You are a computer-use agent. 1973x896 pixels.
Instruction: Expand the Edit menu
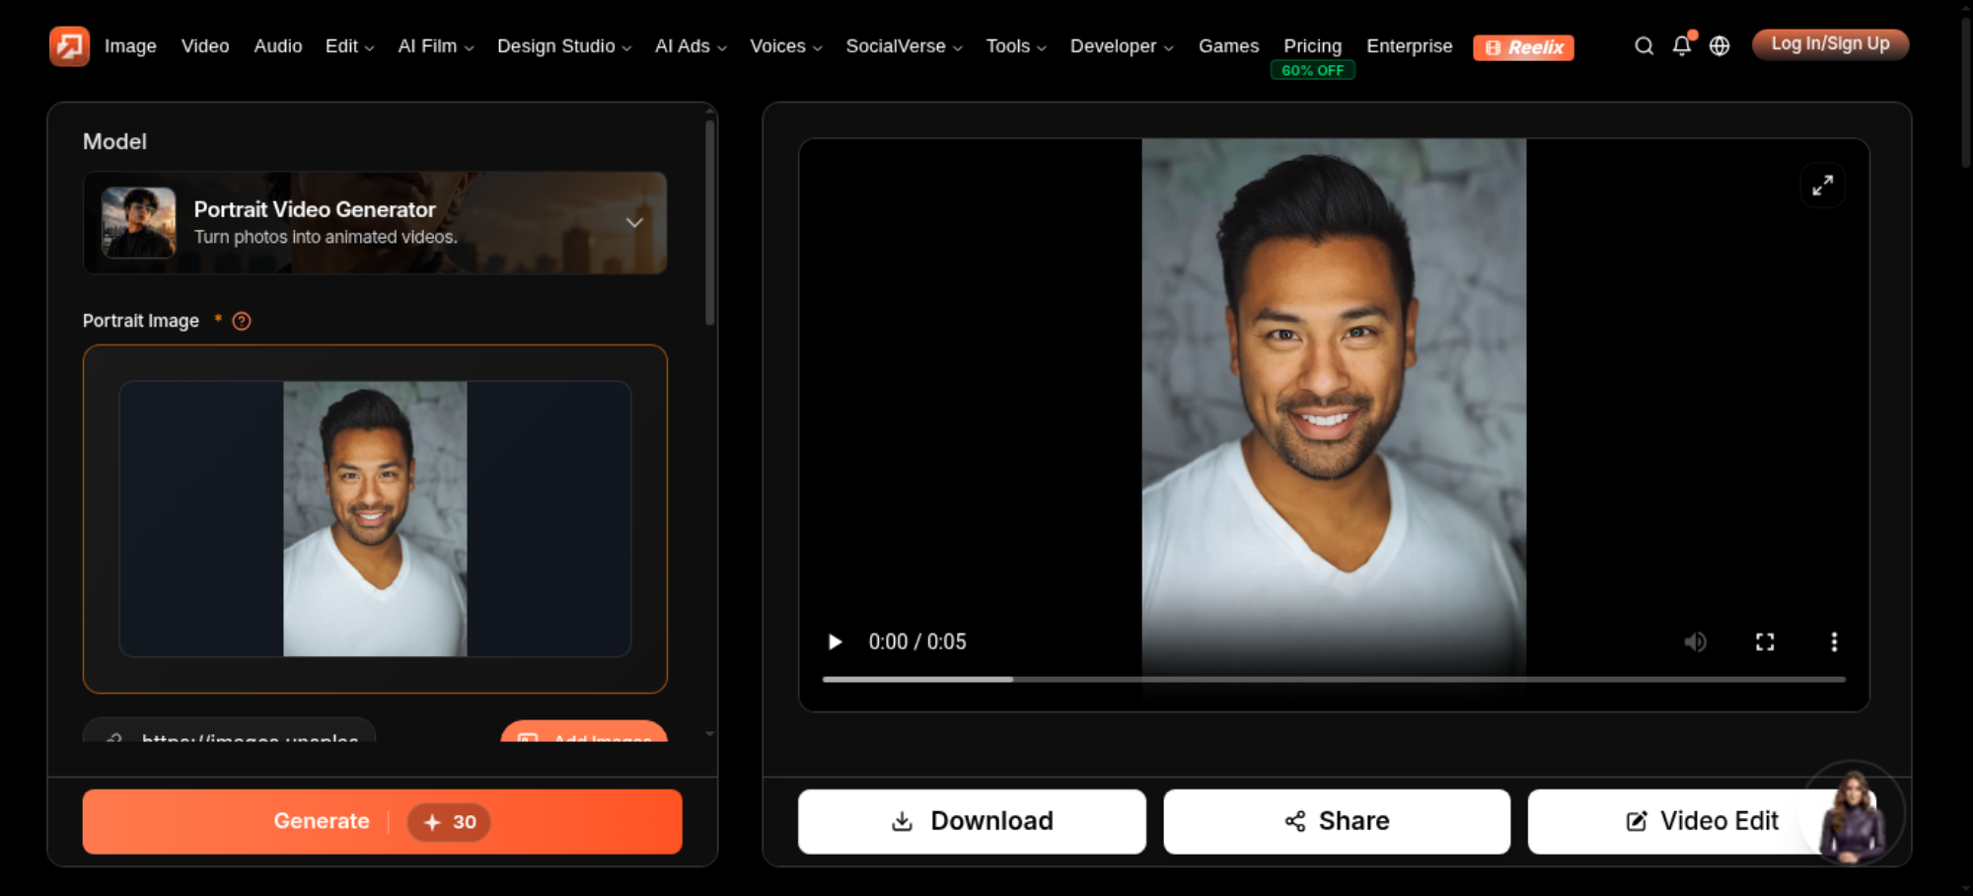349,46
